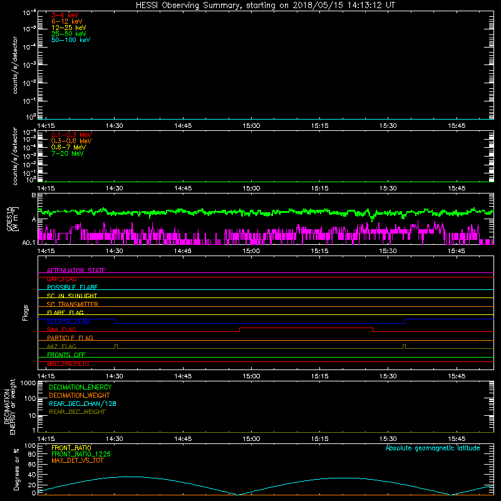This screenshot has width=501, height=501.
Task: Click the 80 tick label on Degrees axis
Action: (x=32, y=454)
